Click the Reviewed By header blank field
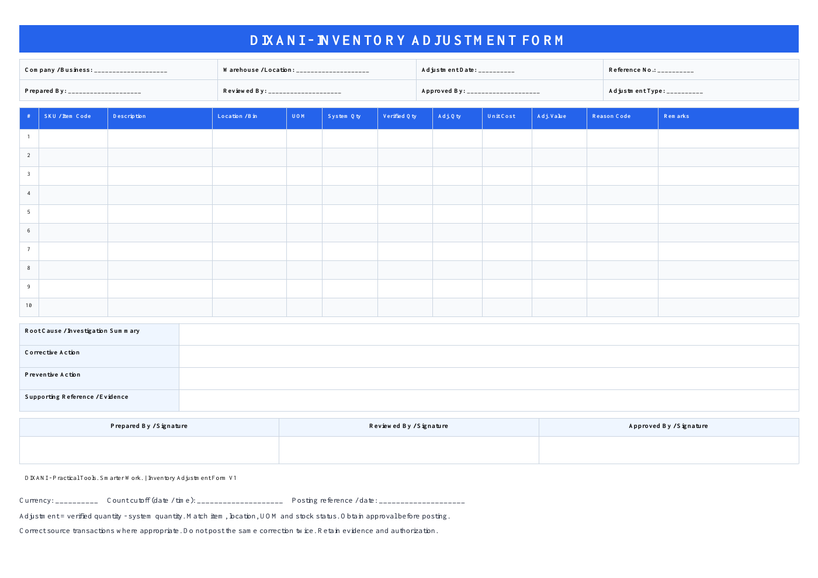This screenshot has height=578, width=818. click(304, 92)
